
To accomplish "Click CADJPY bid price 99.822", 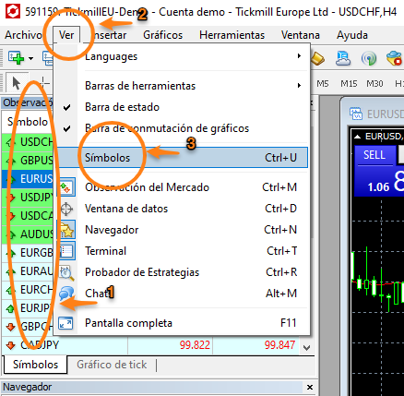I will coord(195,345).
